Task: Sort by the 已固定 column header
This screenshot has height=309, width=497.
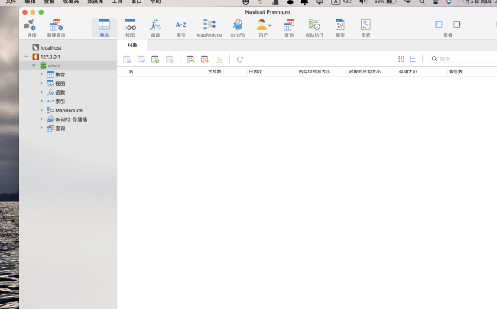Action: [255, 72]
